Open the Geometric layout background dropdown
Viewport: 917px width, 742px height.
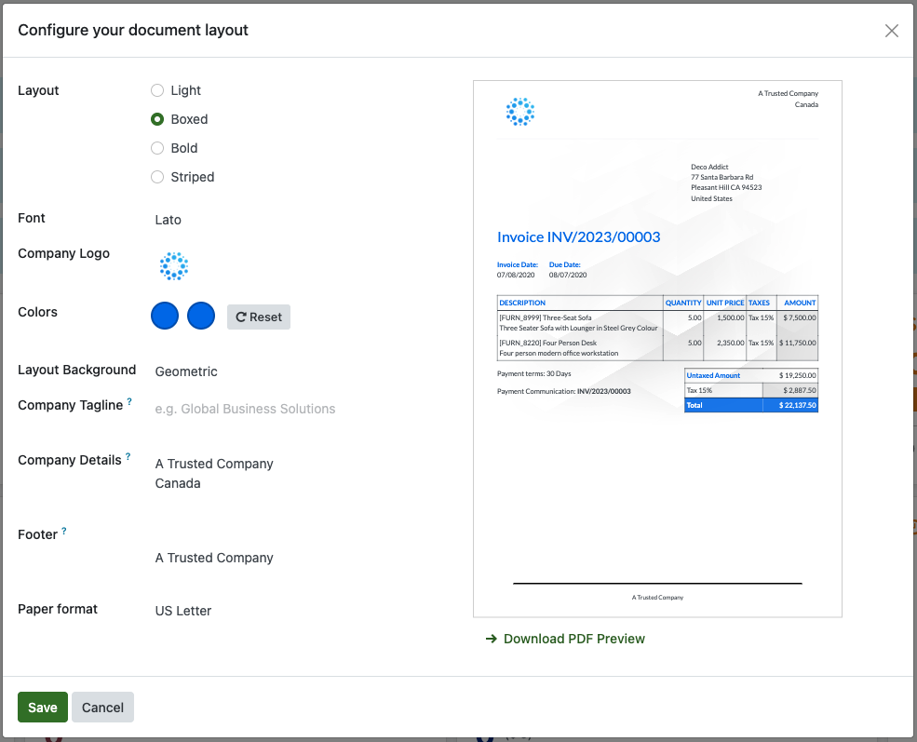[x=186, y=371]
